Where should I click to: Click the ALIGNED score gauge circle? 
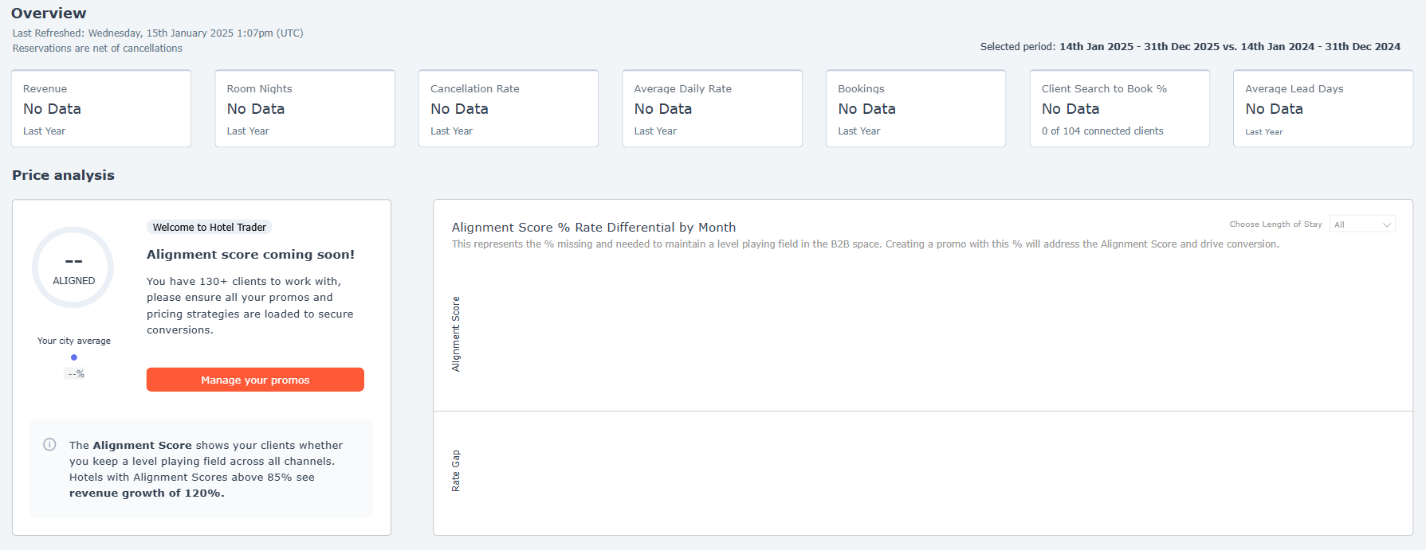(x=73, y=267)
